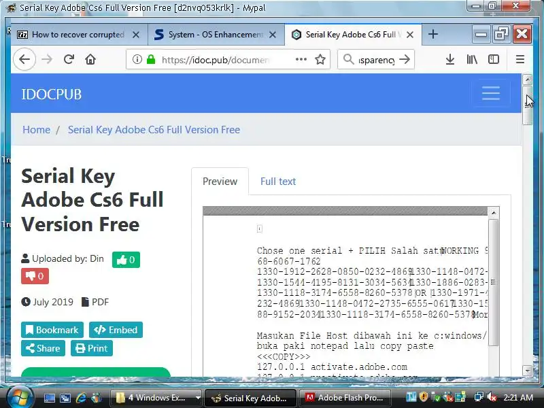The width and height of the screenshot is (544, 408).
Task: Click the taskbar clock 2:21 AM
Action: [518, 397]
